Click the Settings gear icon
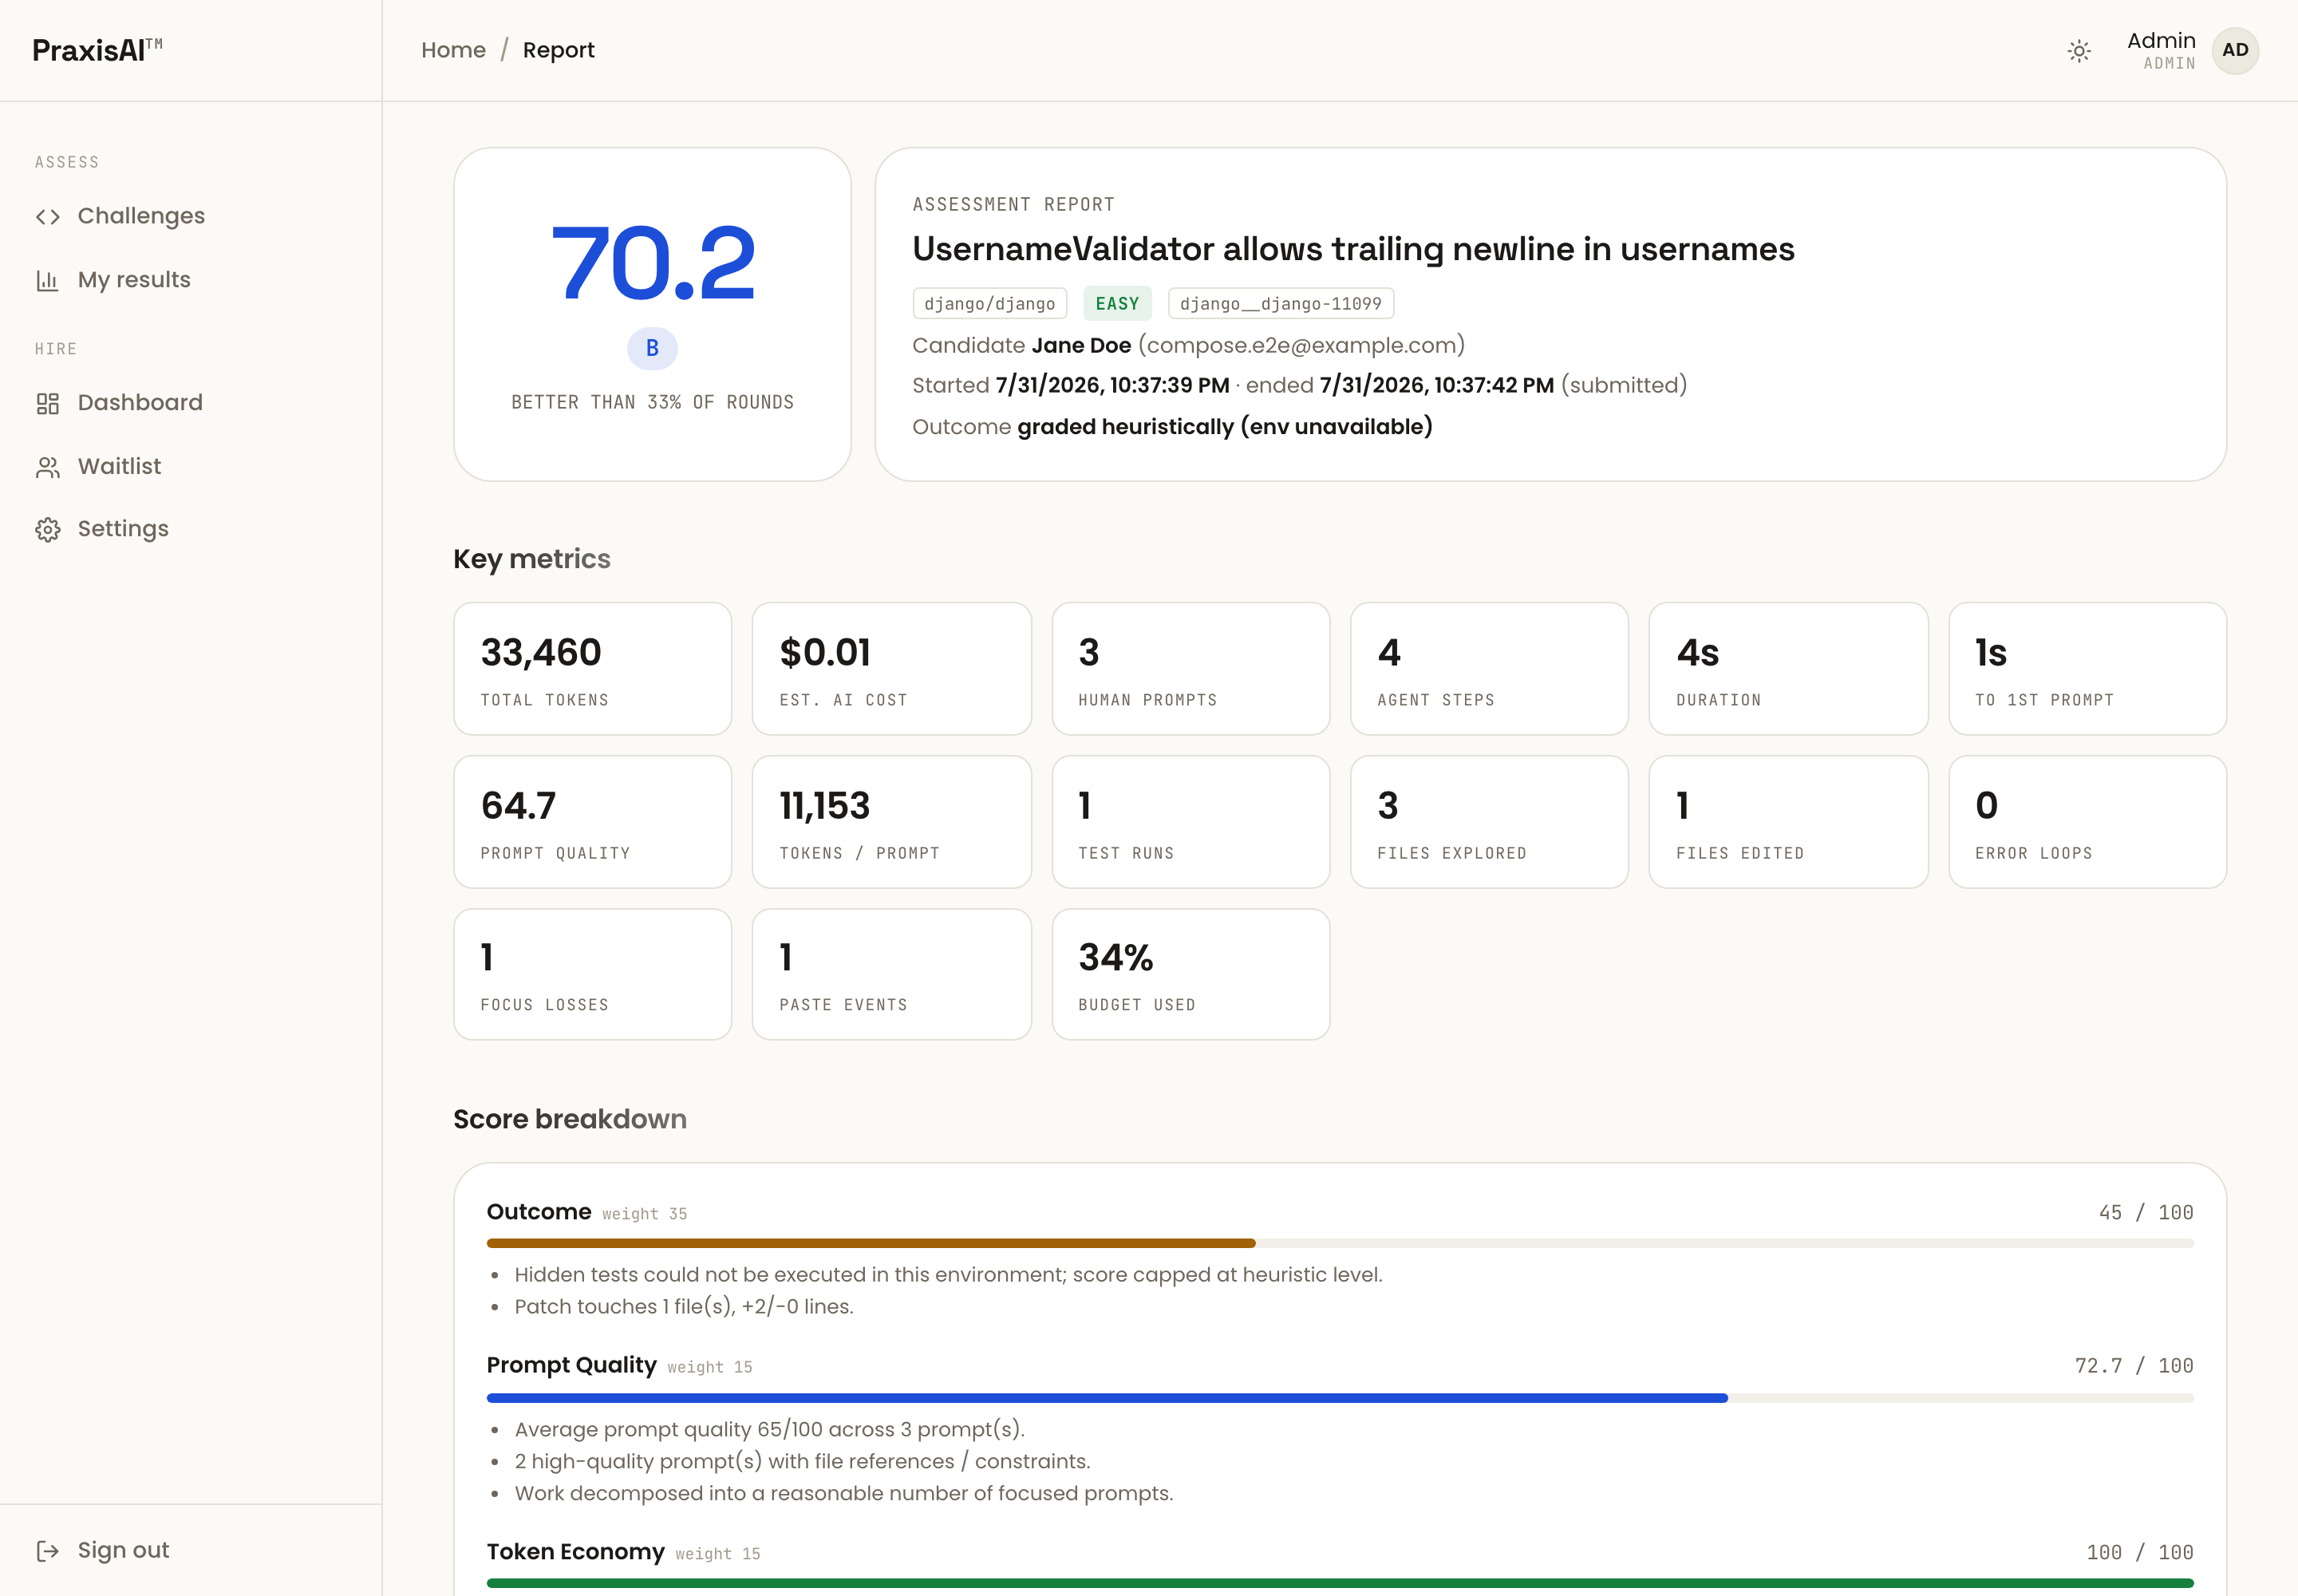Image resolution: width=2298 pixels, height=1596 pixels. pos(48,529)
